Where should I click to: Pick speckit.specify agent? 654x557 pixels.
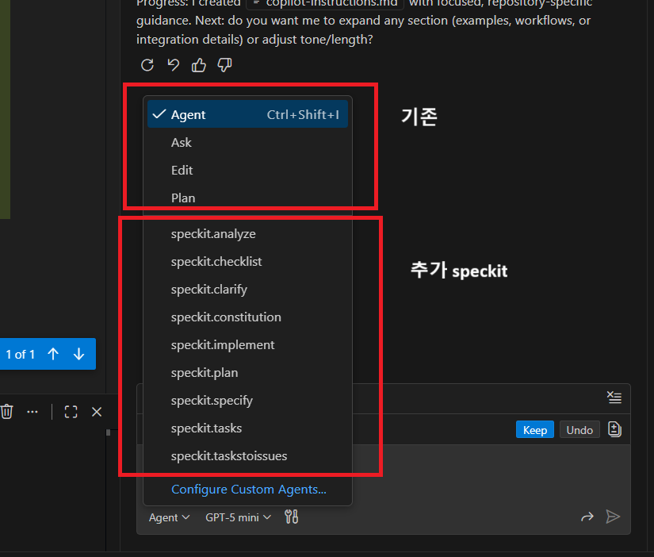pyautogui.click(x=247, y=401)
